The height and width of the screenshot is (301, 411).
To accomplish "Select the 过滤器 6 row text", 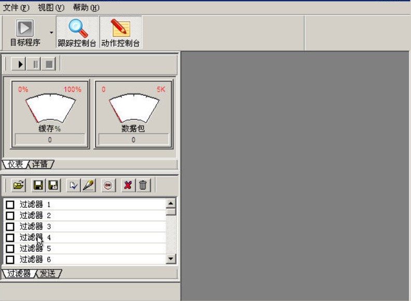I will click(35, 260).
